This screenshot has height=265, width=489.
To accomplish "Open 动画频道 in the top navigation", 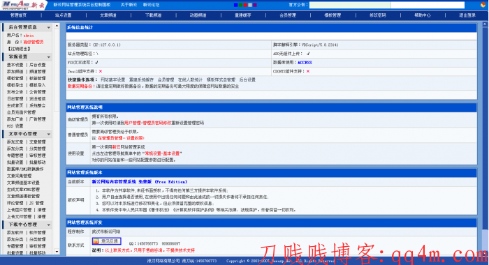I will [x=198, y=15].
